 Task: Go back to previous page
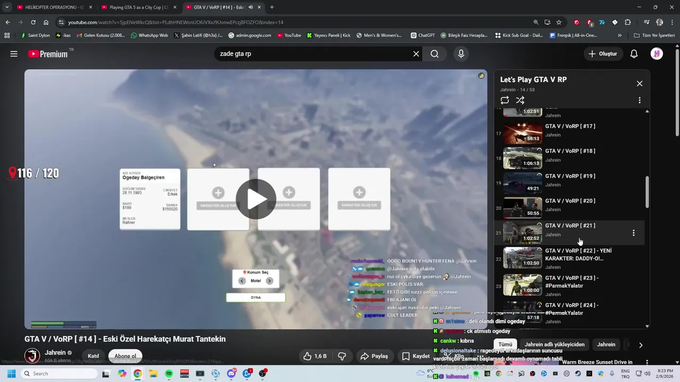coord(7,22)
